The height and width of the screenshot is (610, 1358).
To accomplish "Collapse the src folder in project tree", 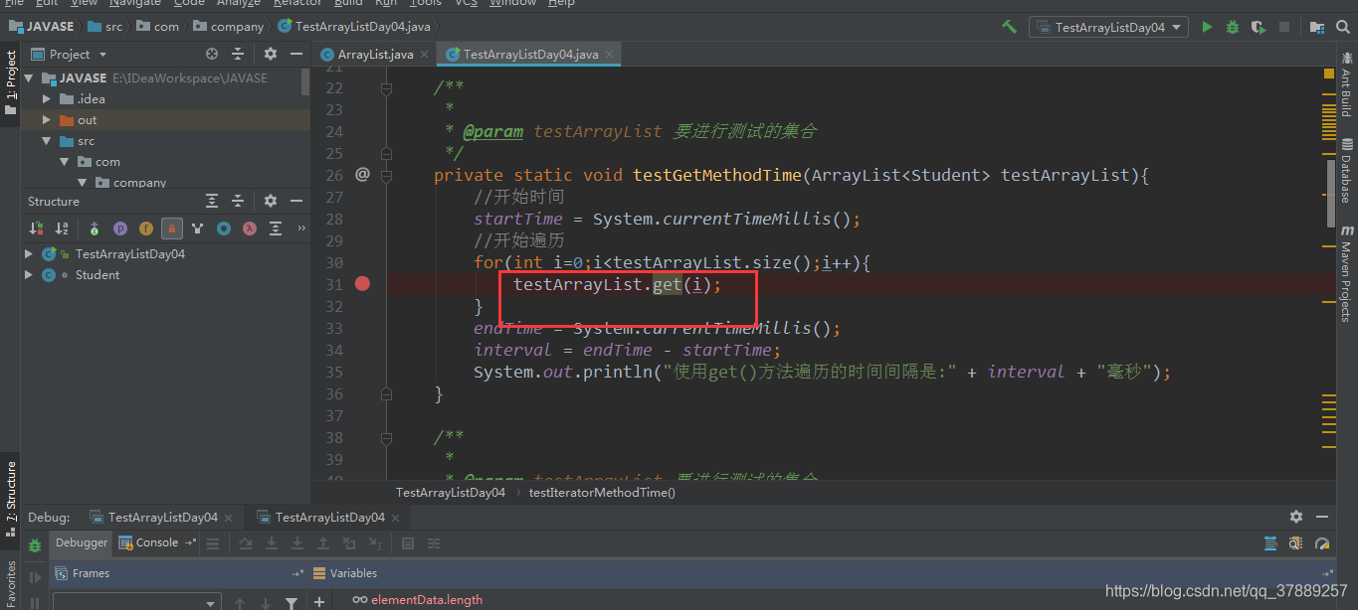I will pyautogui.click(x=47, y=141).
